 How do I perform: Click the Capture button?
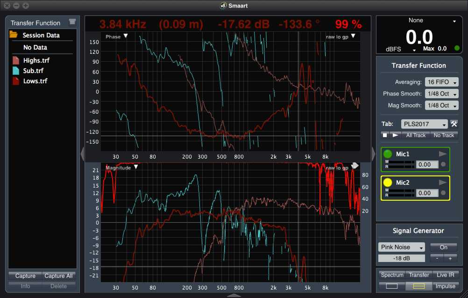pyautogui.click(x=25, y=276)
